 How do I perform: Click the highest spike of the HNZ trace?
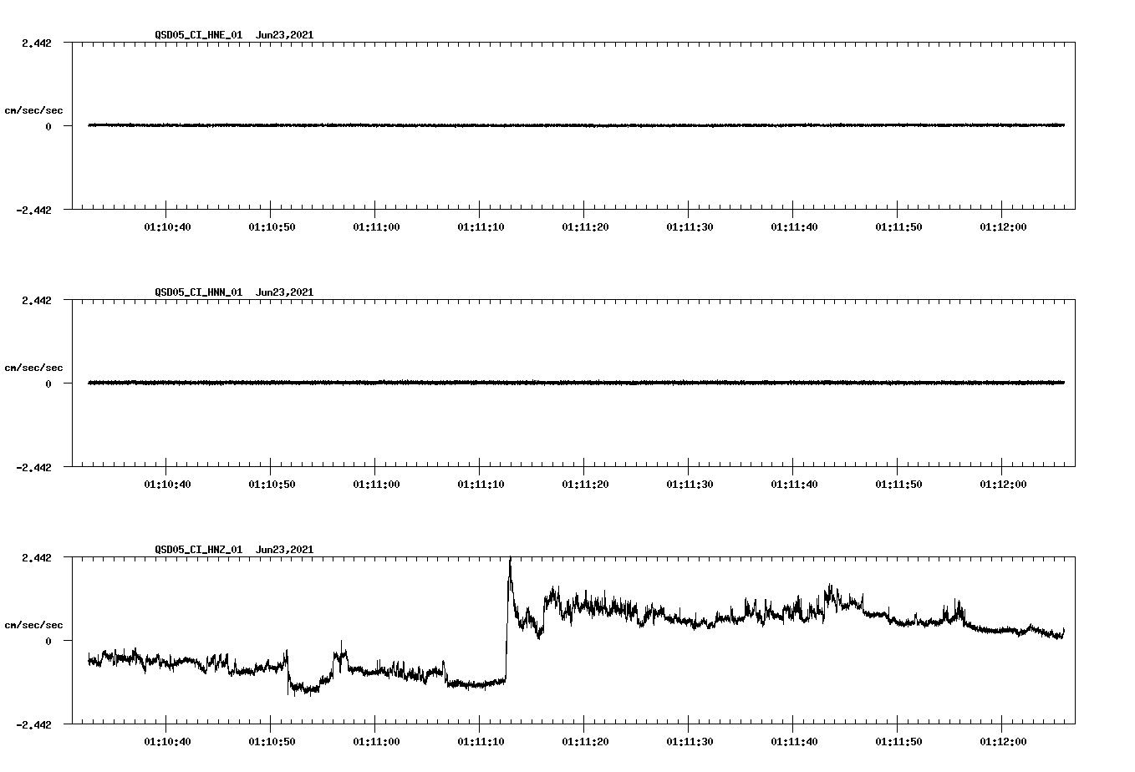510,560
